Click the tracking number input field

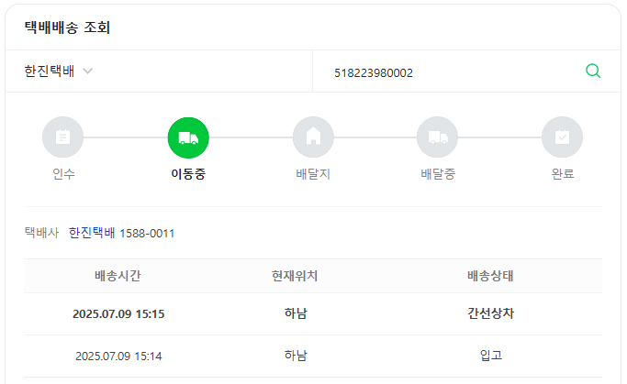coord(456,72)
